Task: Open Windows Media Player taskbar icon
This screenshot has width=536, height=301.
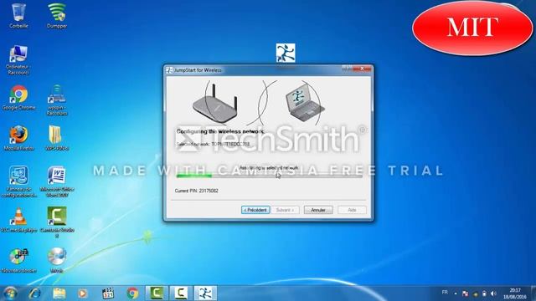Action: click(x=83, y=293)
